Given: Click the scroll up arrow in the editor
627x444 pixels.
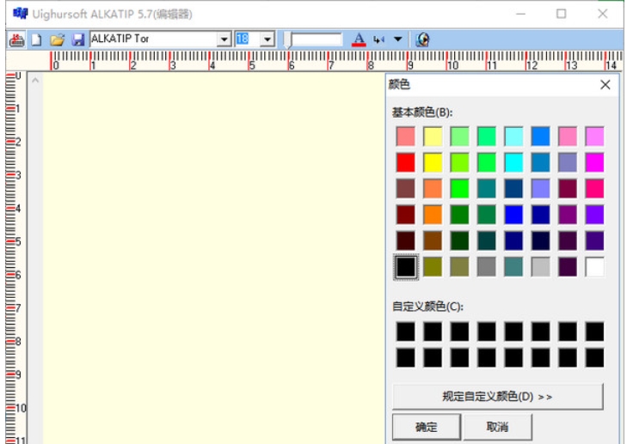Looking at the screenshot, I should [35, 81].
